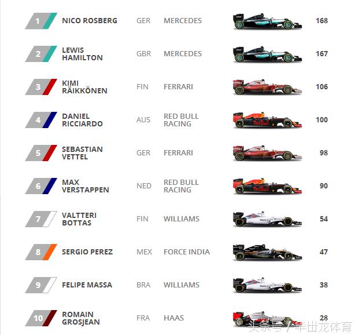This screenshot has height=335, width=355.
Task: Click the position 8 orange badge
Action: pyautogui.click(x=40, y=253)
